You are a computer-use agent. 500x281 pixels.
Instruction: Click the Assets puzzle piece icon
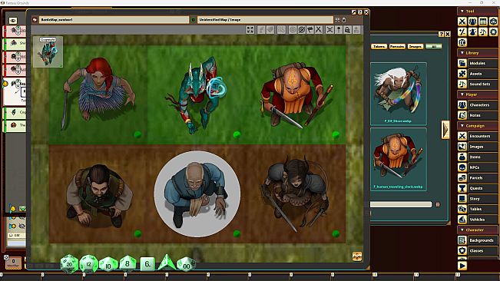tap(462, 74)
